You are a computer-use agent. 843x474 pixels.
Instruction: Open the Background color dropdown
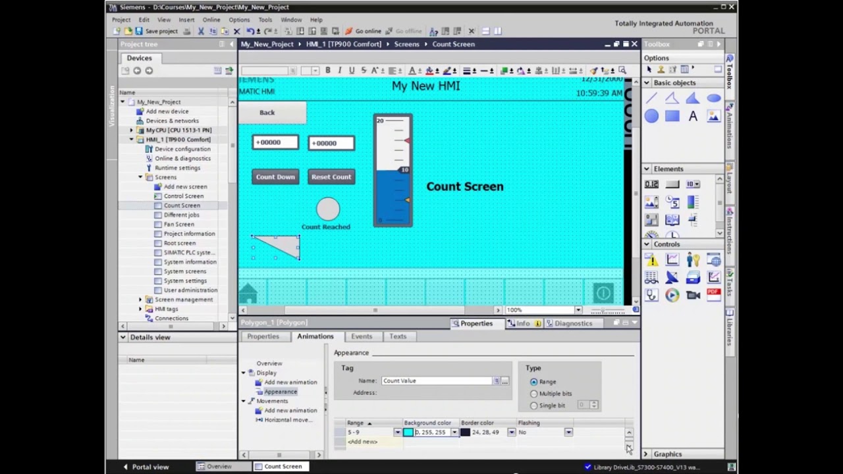point(454,433)
